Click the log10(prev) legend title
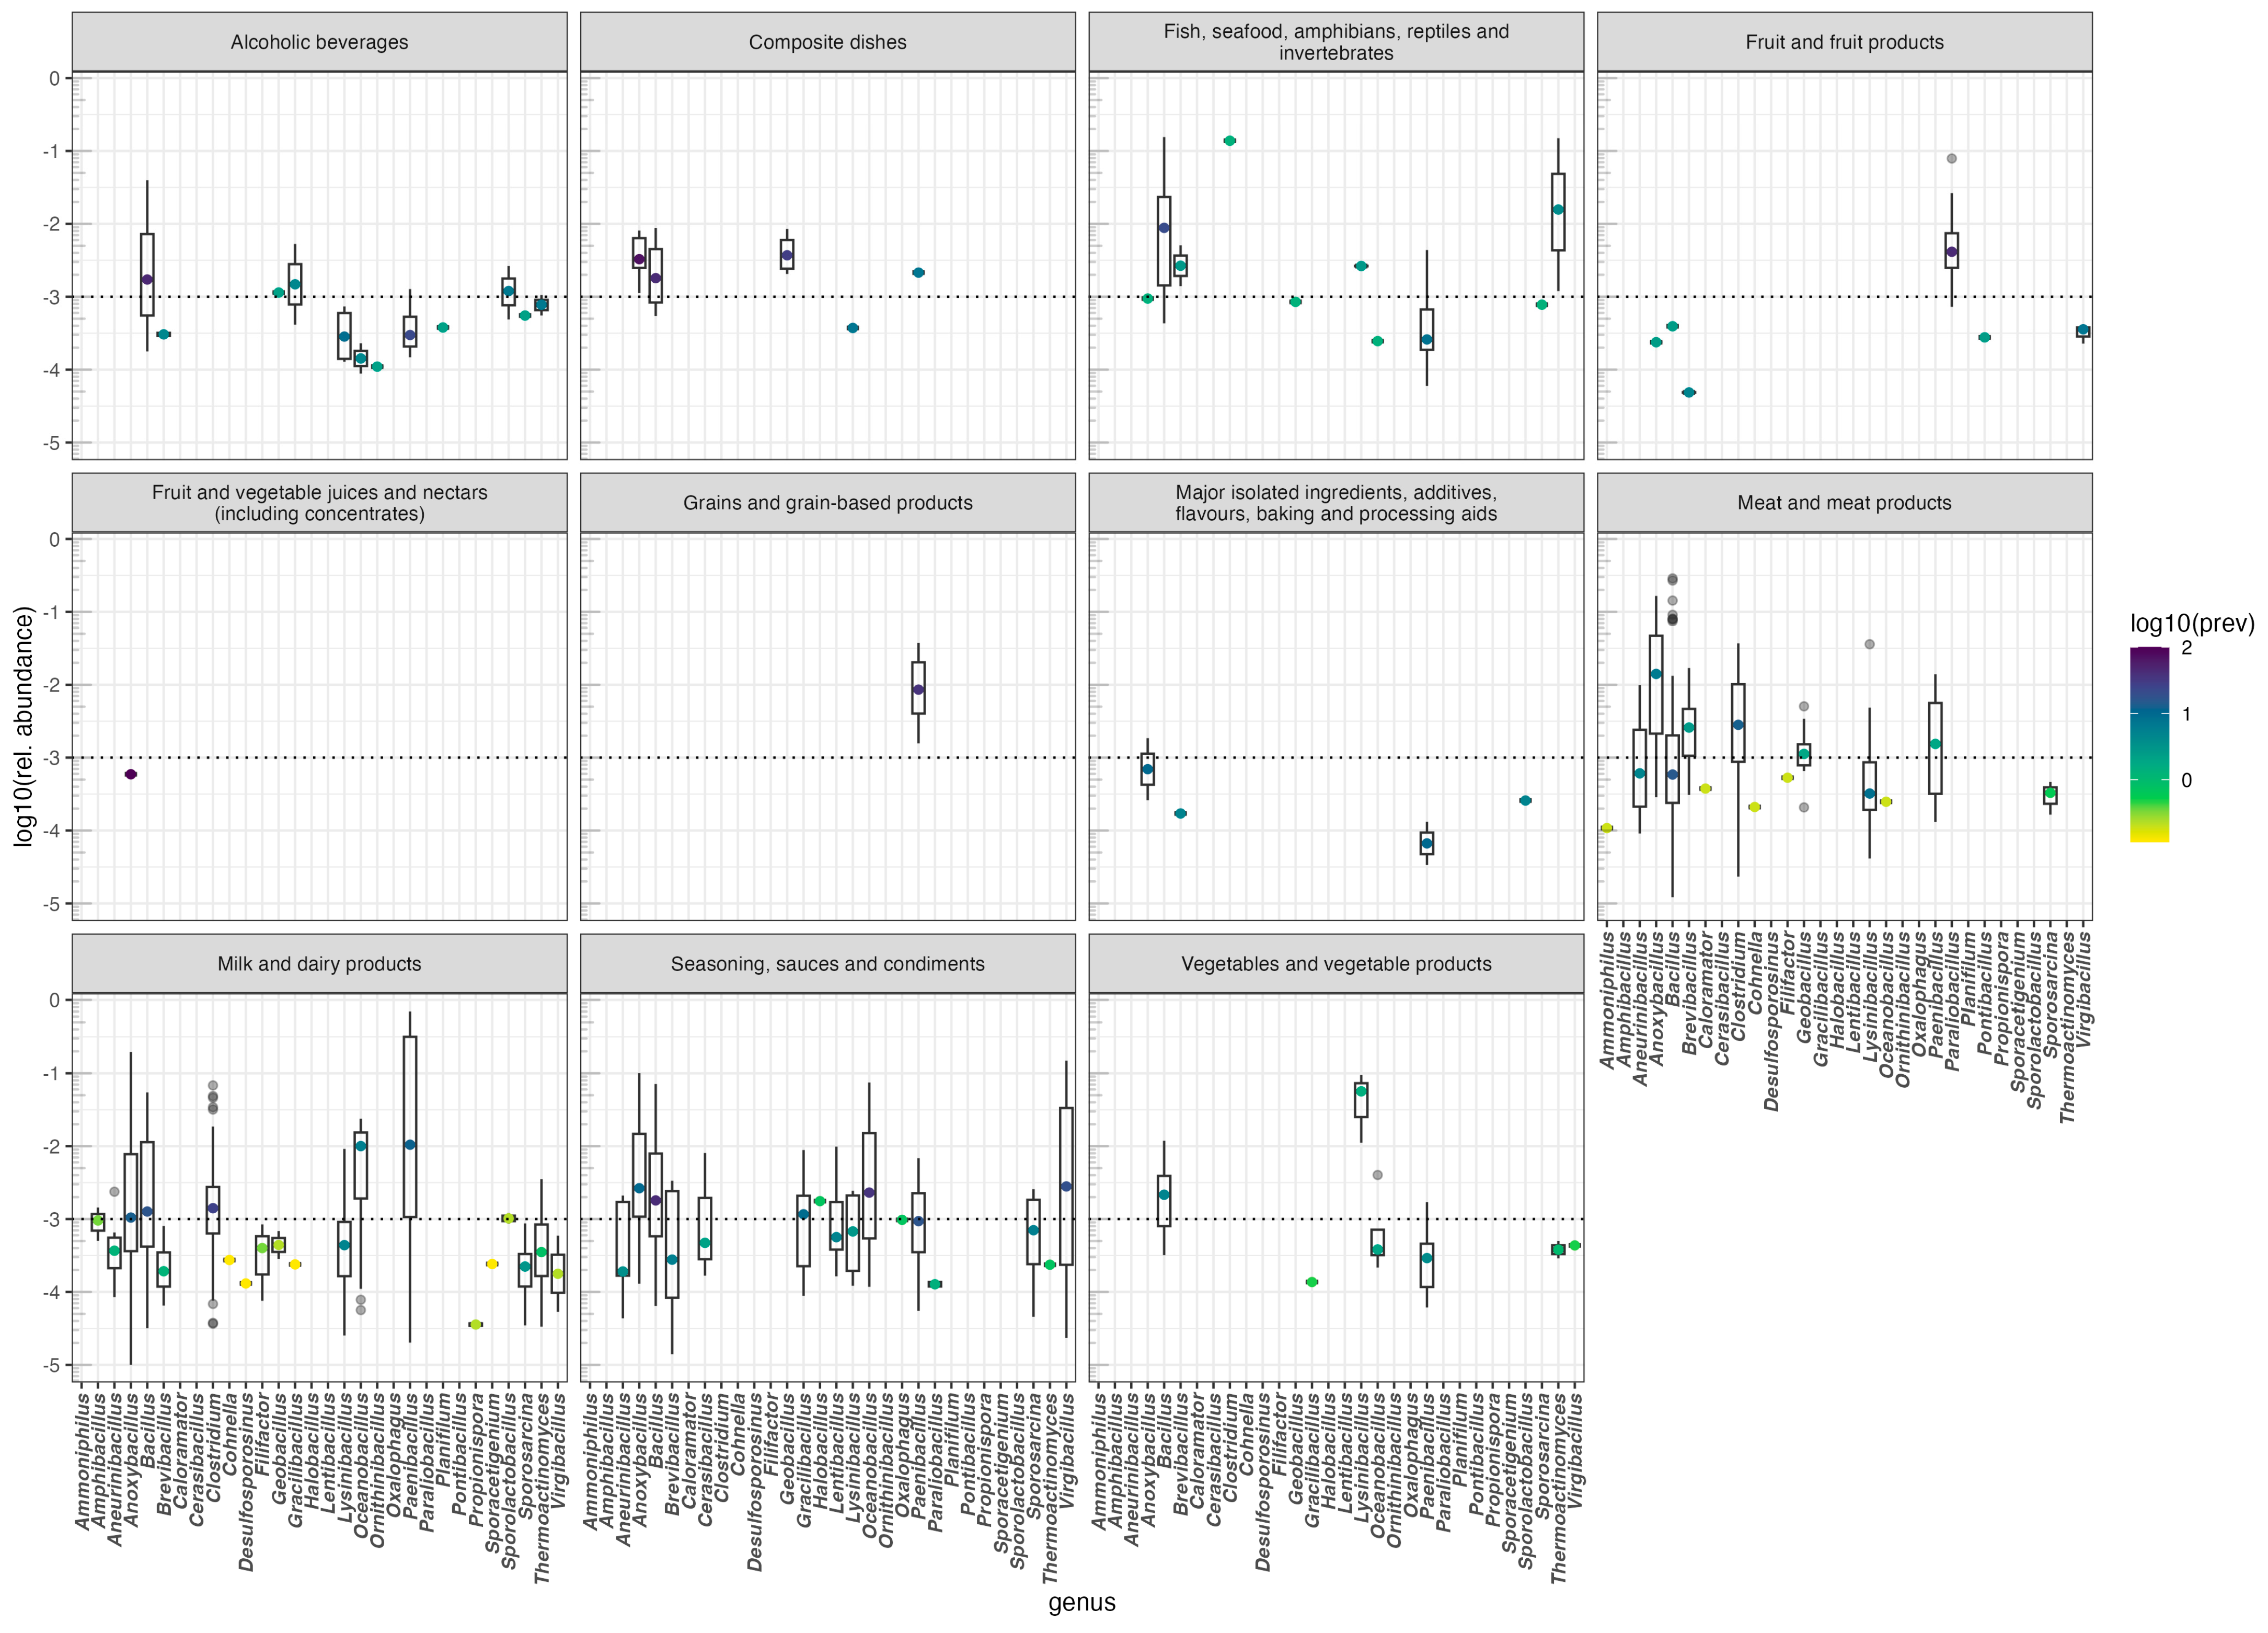2268x1633 pixels. [2191, 624]
